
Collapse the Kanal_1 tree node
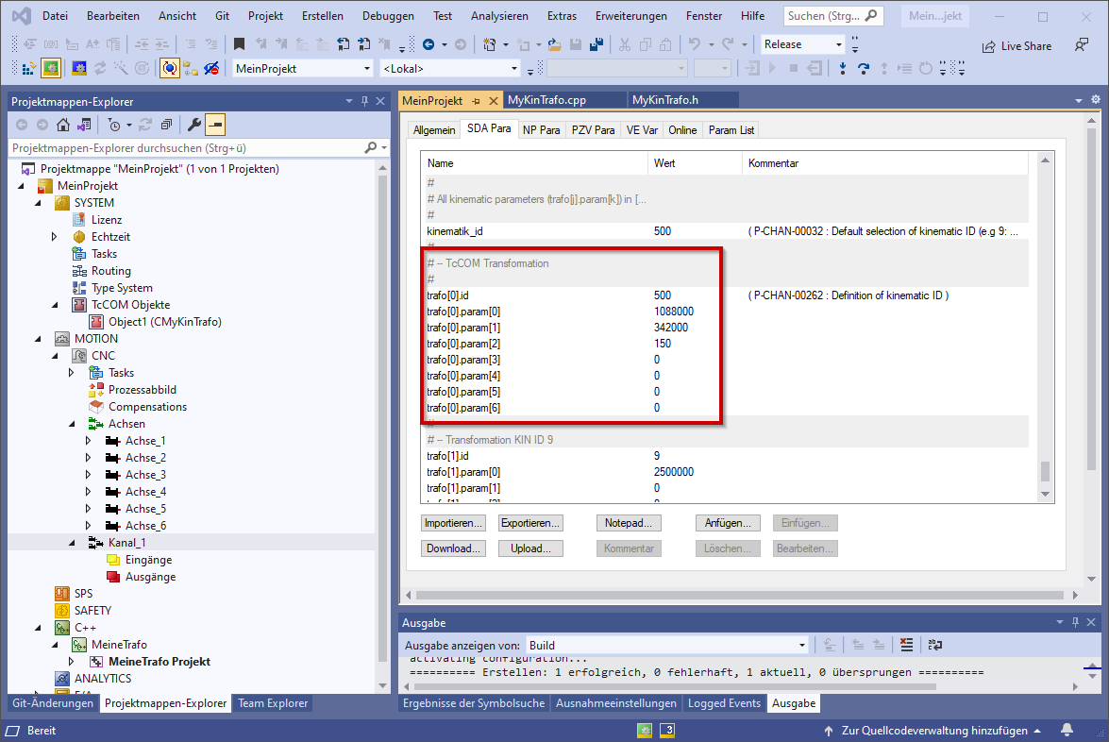click(72, 543)
